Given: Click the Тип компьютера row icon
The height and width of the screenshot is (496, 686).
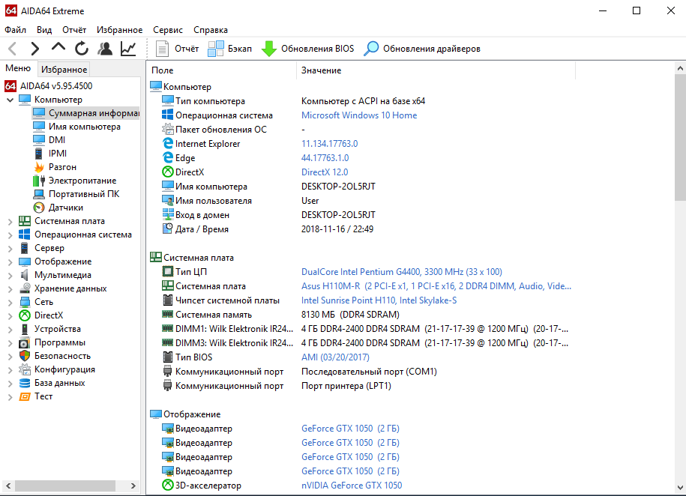Looking at the screenshot, I should pos(167,101).
